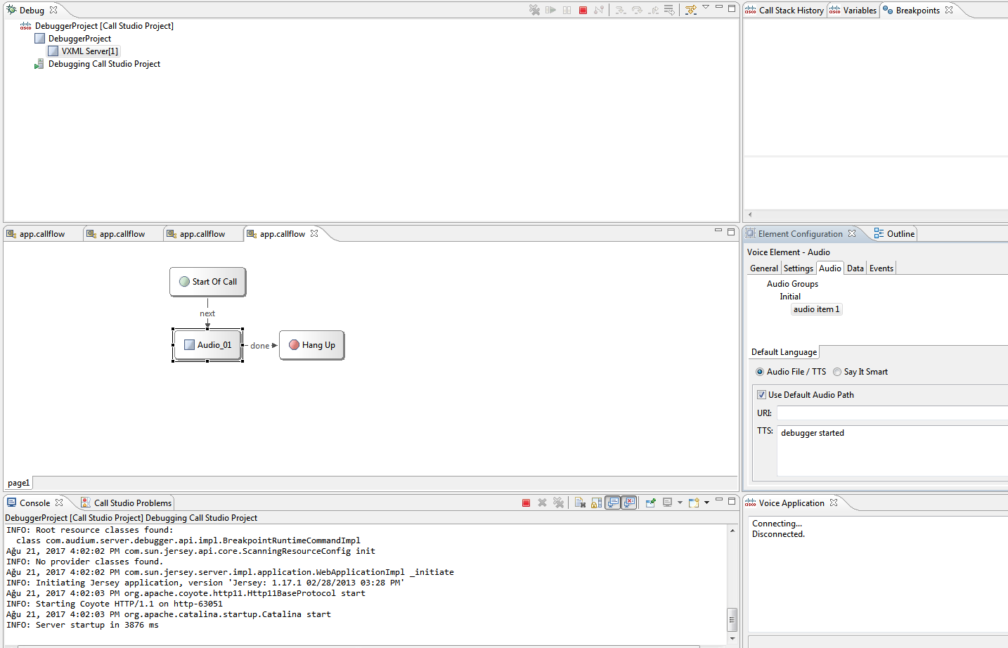Click the Suspend icon in Debug toolbar
Screen dimensions: 1008x648
pyautogui.click(x=567, y=10)
